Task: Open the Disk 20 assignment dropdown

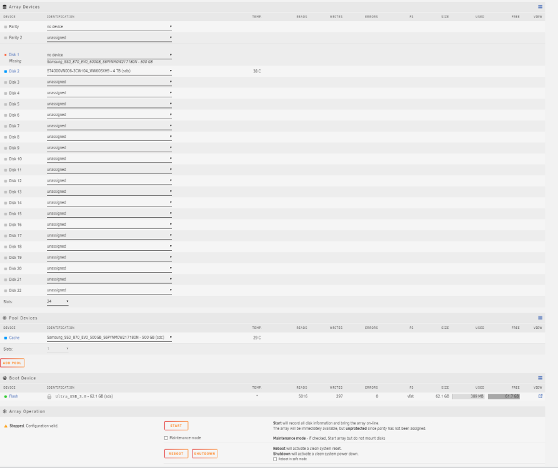Action: click(109, 268)
